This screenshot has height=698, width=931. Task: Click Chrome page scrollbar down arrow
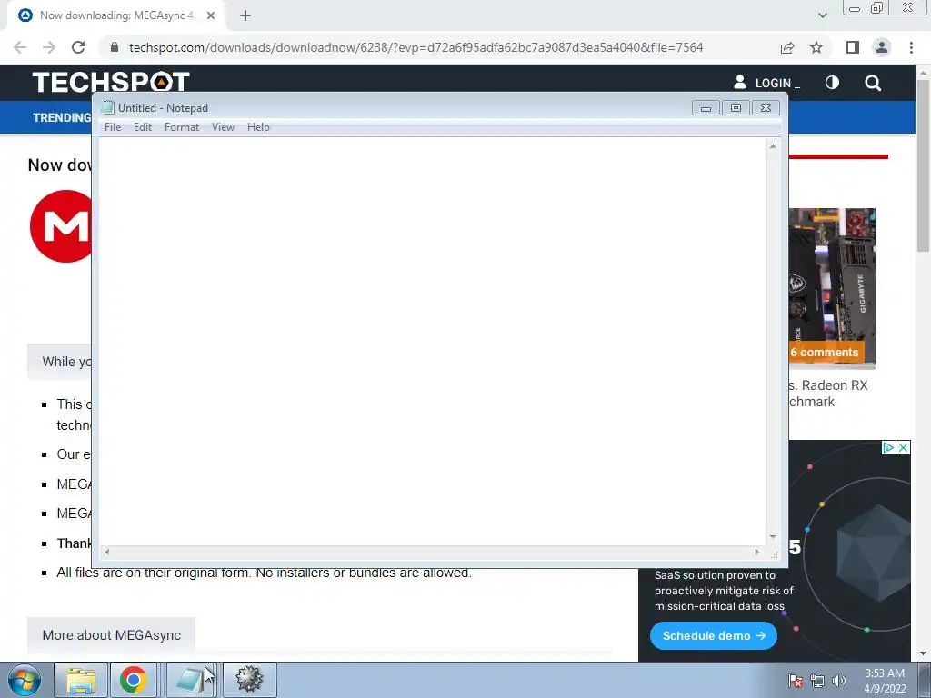(x=924, y=653)
